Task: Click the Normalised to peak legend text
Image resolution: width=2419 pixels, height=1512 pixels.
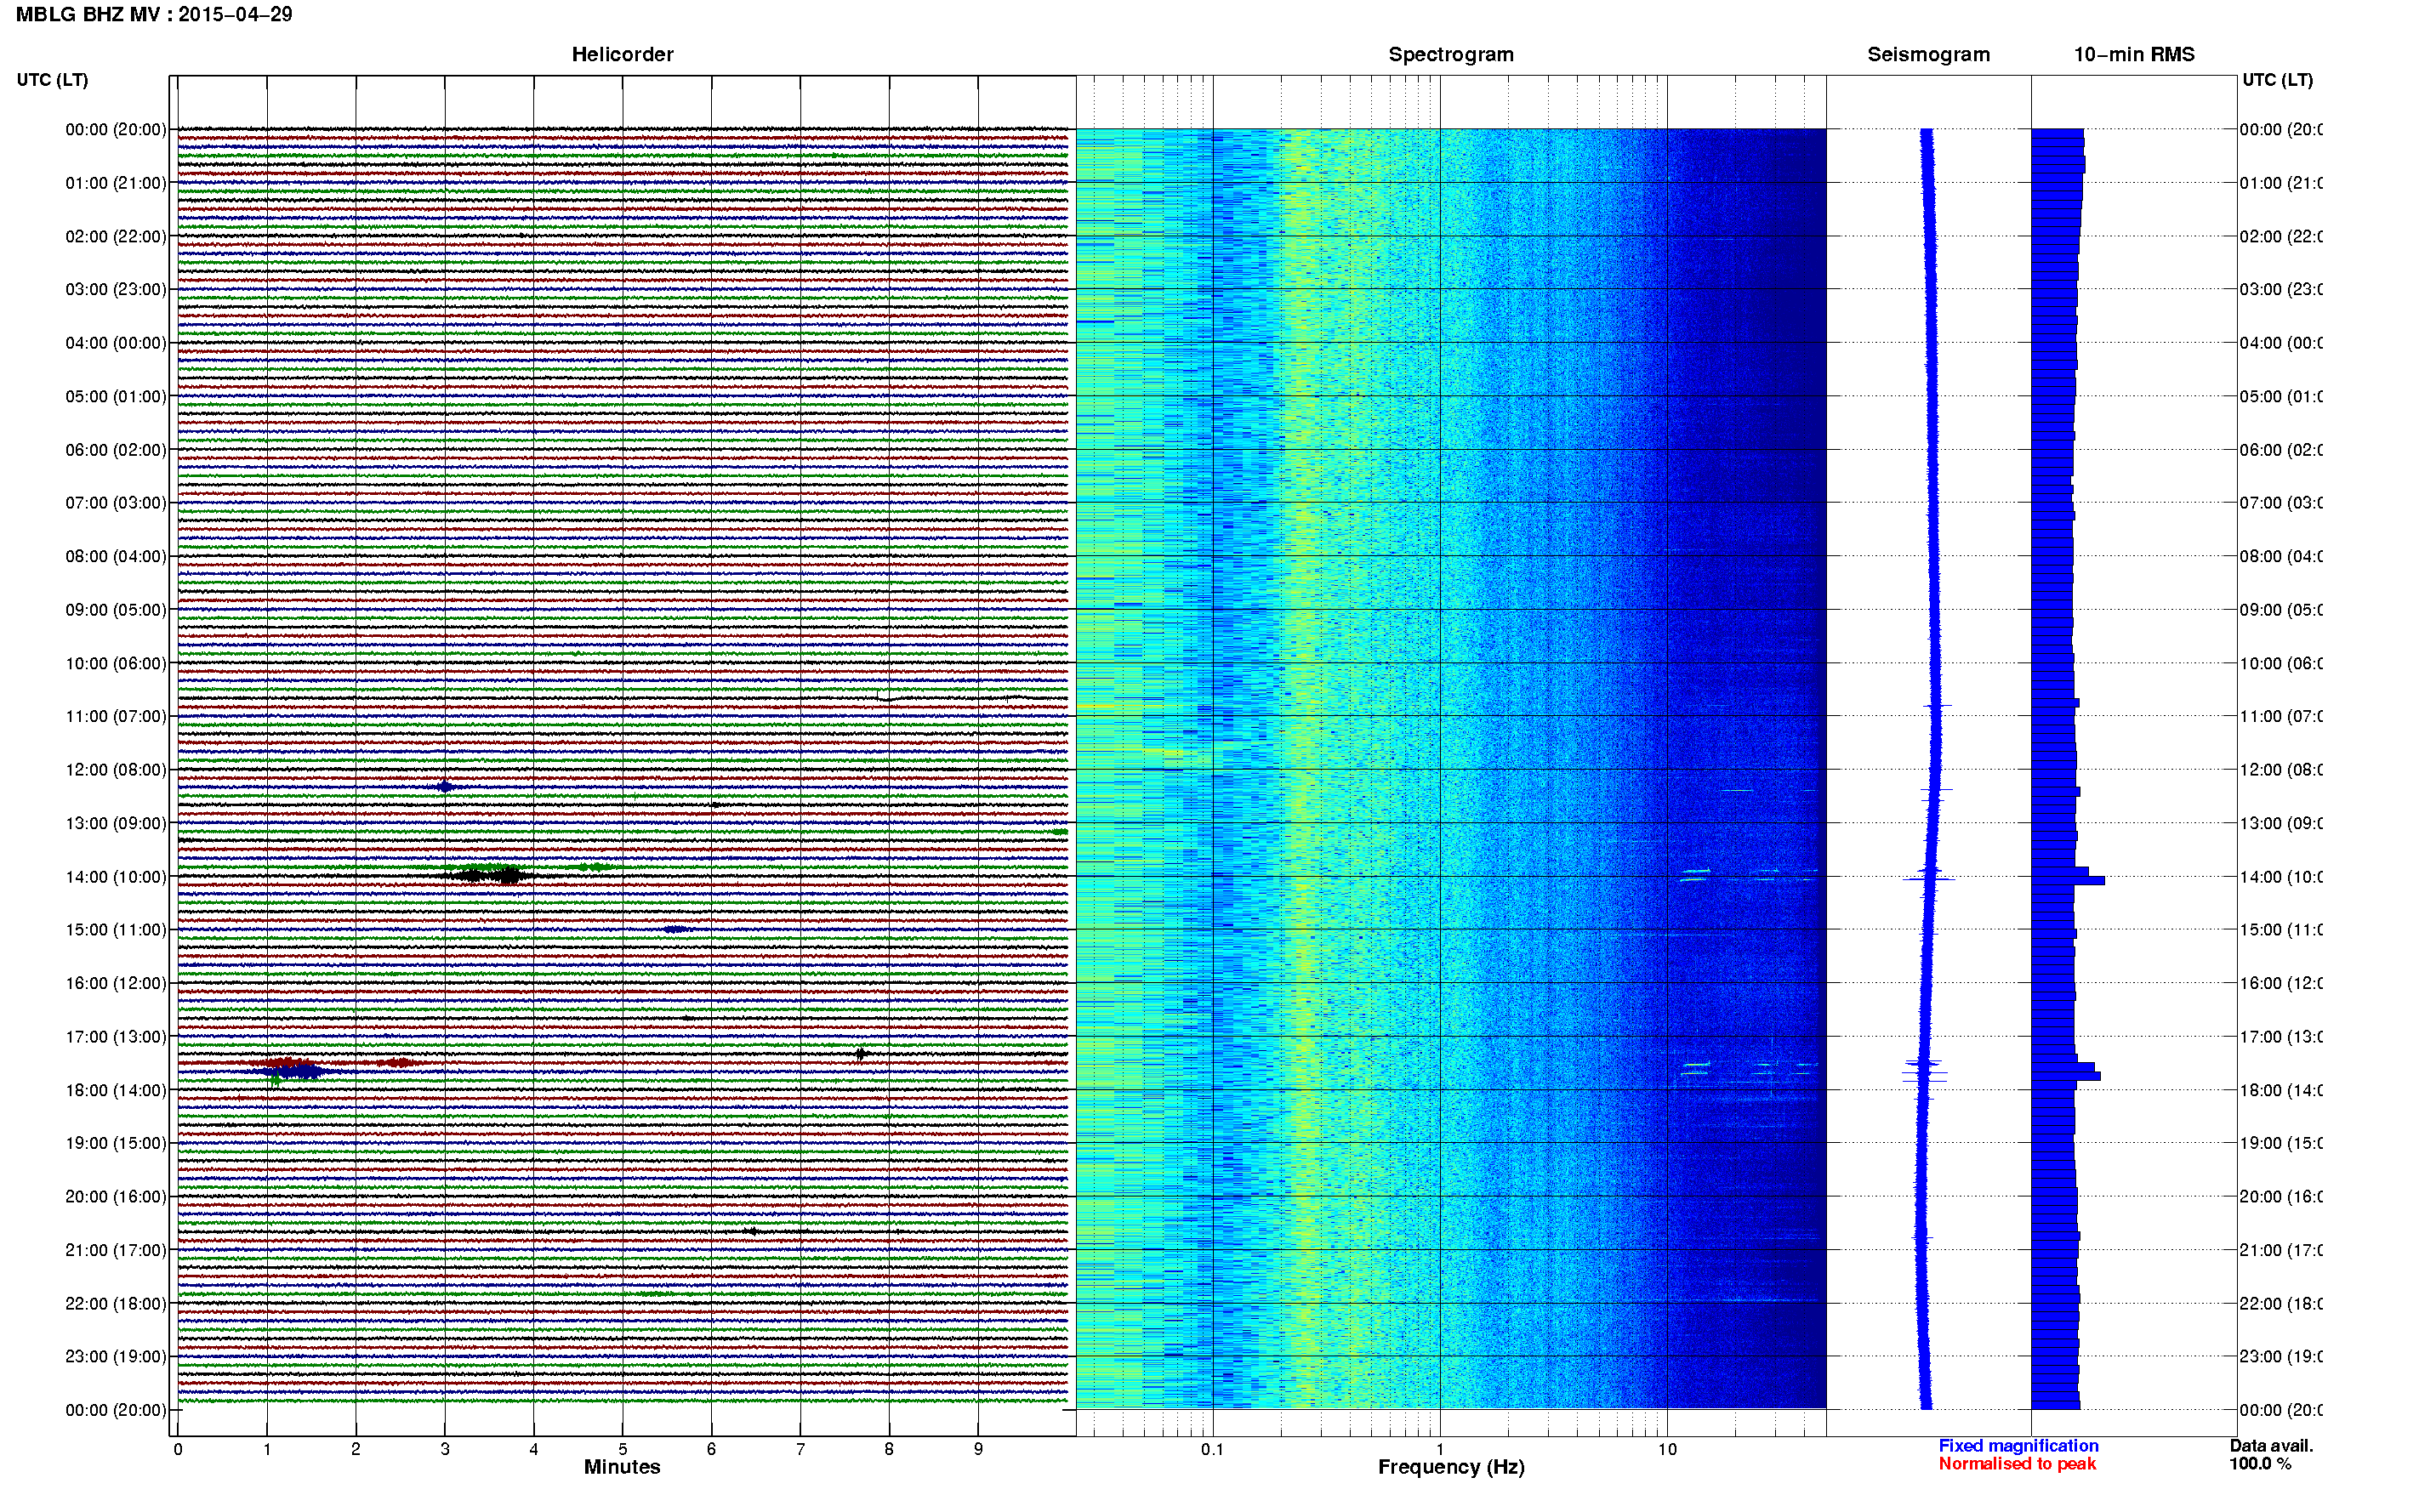Action: tap(2017, 1464)
